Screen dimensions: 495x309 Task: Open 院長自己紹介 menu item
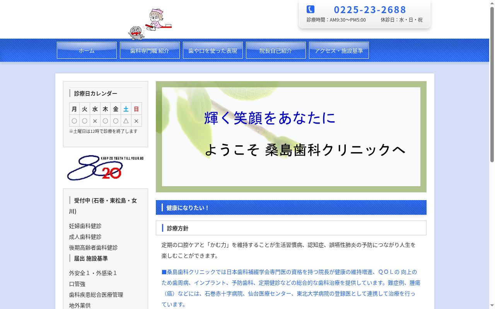click(x=276, y=50)
